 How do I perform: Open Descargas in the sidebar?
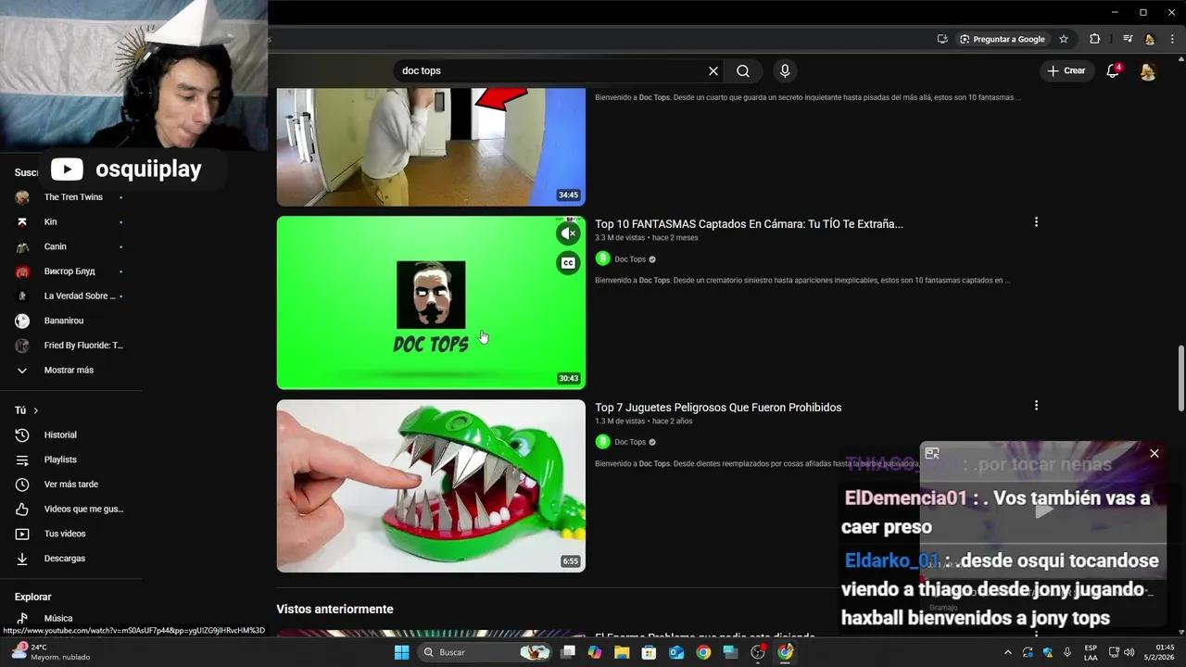click(64, 558)
